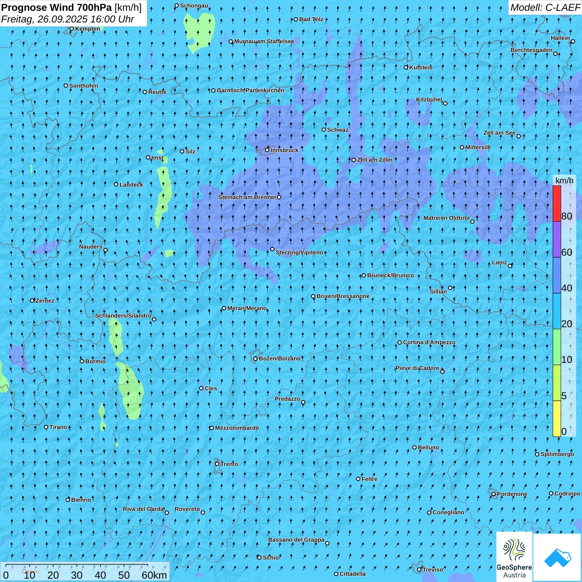Click the Bormio city marker
Viewport: 582px width, 582px height.
82,361
